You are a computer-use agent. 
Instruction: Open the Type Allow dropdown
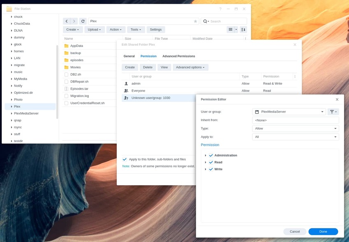coord(296,129)
